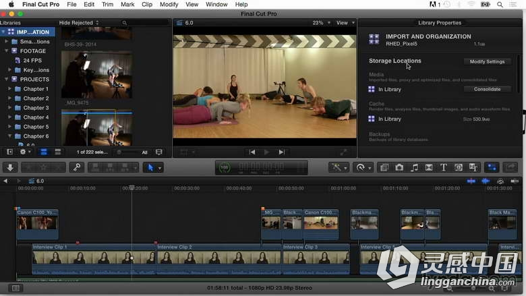Collapse the IMP...ATION library
This screenshot has width=526, height=296.
[x=3, y=32]
